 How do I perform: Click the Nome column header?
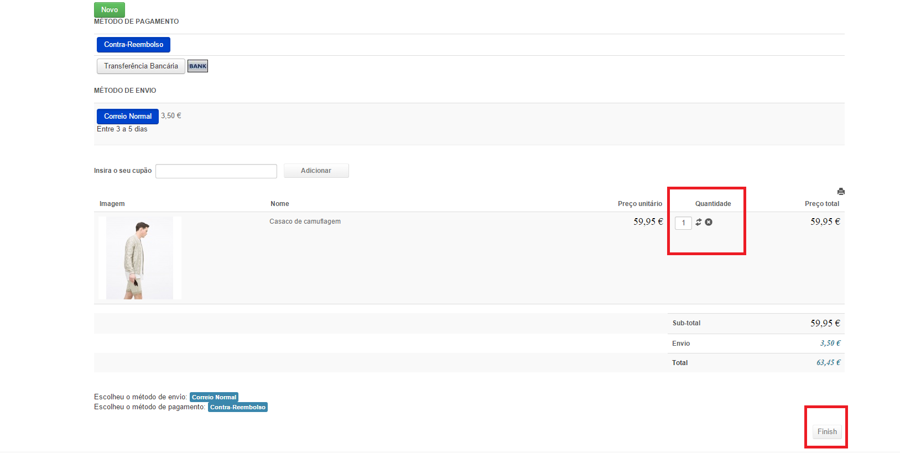pos(280,204)
